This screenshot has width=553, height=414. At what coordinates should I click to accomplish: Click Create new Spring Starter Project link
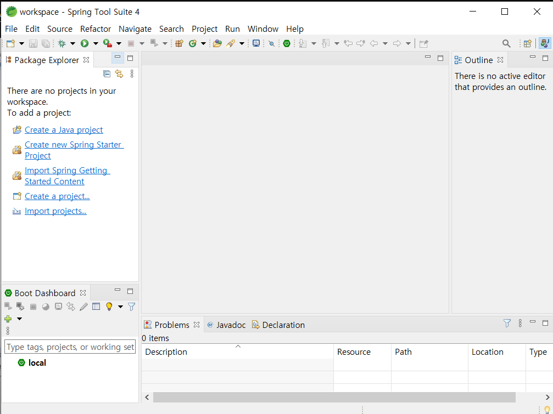coord(74,150)
